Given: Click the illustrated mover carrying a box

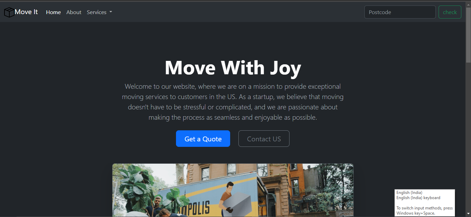Looking at the screenshot, I should click(229, 199).
